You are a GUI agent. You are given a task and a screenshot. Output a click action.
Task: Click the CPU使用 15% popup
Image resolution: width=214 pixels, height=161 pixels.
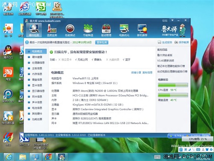(x=198, y=139)
